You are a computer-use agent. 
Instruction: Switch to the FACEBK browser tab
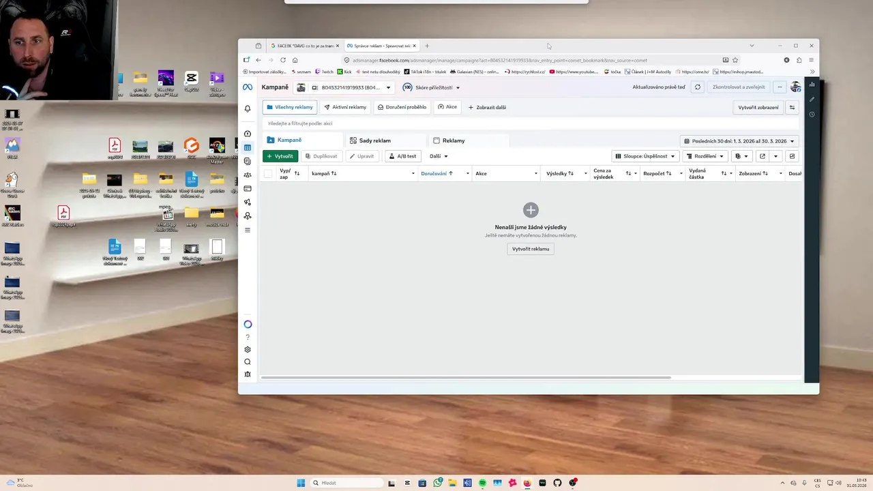pos(304,46)
